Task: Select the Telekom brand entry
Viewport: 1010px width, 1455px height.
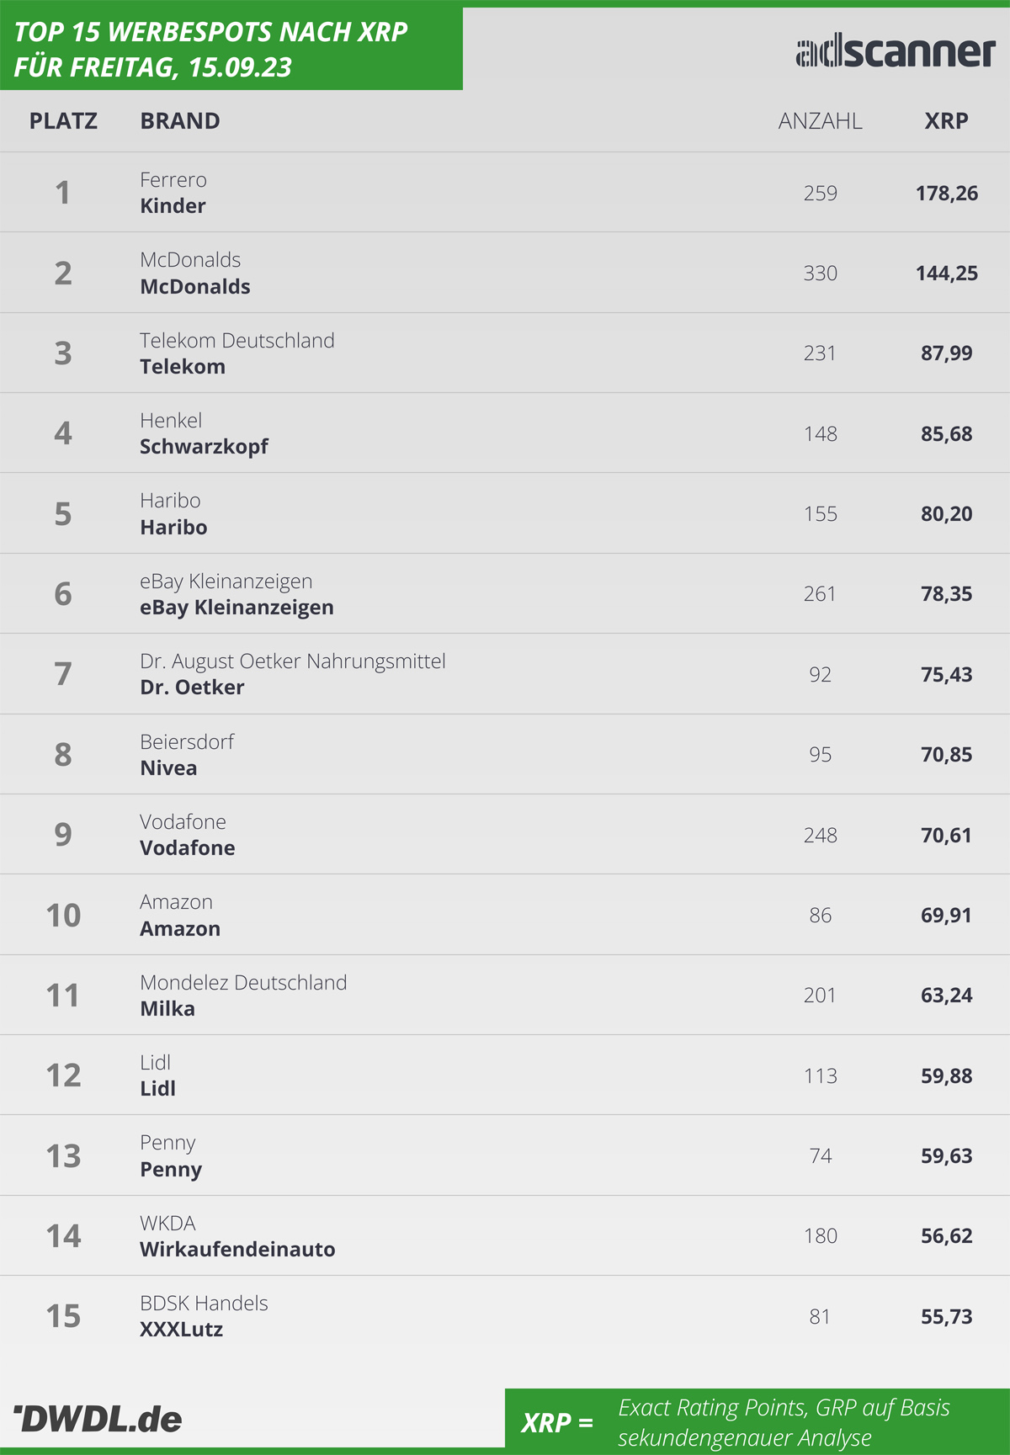Action: pyautogui.click(x=183, y=366)
